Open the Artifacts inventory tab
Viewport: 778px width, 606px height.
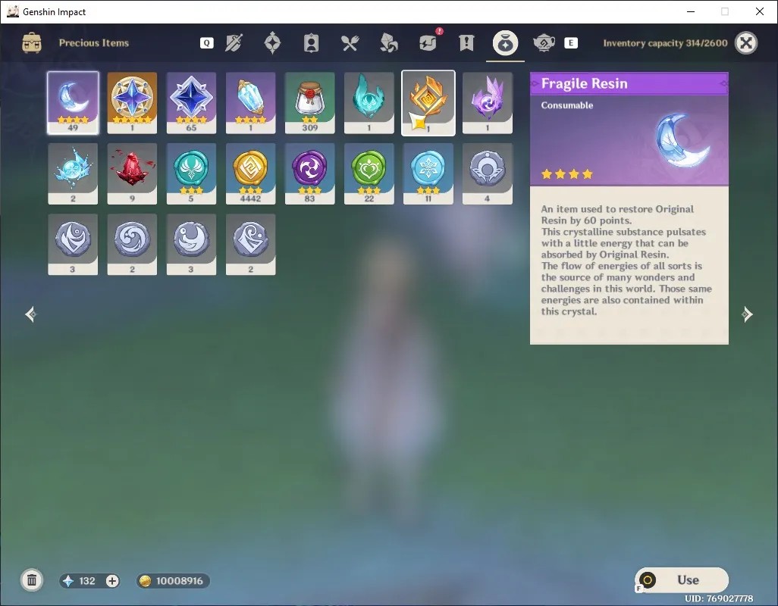point(272,43)
